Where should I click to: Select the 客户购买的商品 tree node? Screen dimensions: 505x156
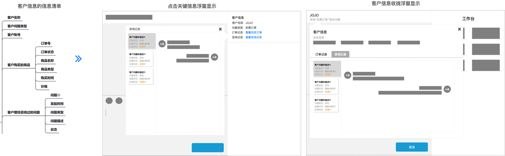19,65
